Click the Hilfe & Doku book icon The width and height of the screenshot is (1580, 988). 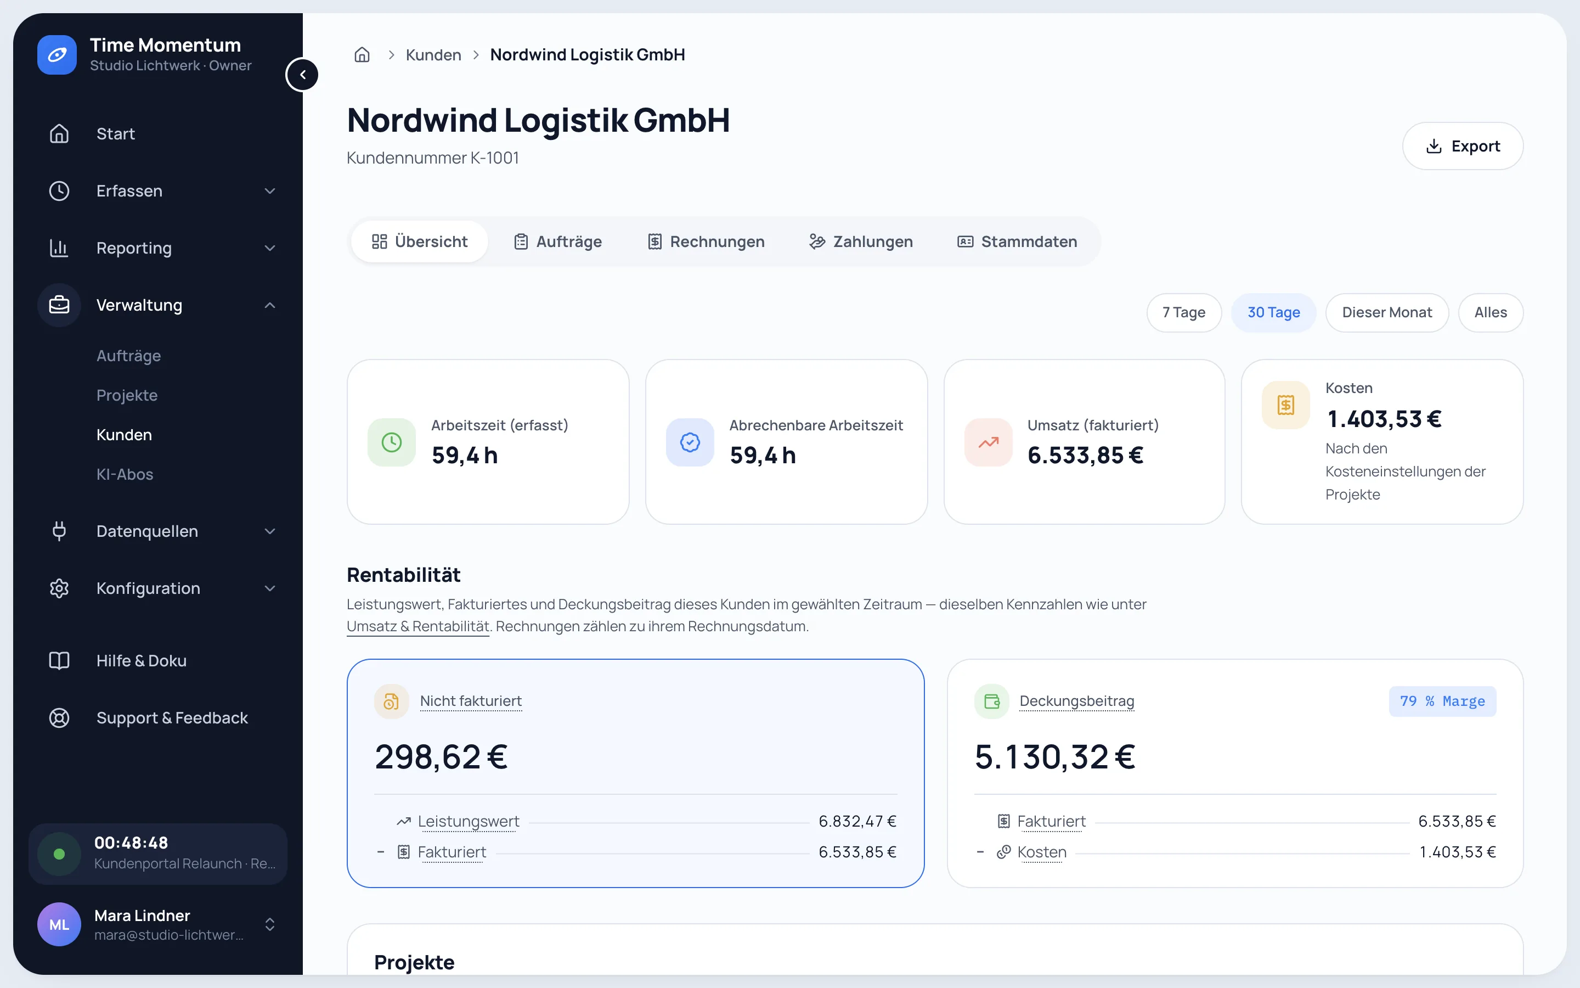pyautogui.click(x=59, y=661)
